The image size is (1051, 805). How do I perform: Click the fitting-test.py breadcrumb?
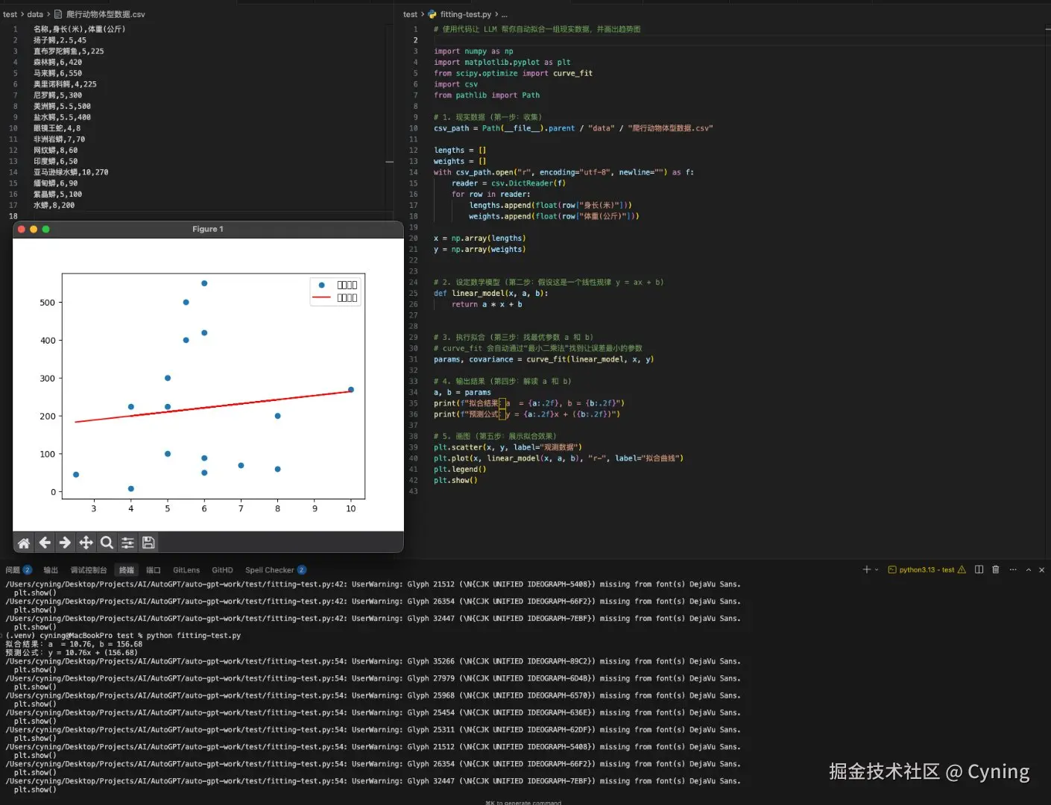click(465, 14)
